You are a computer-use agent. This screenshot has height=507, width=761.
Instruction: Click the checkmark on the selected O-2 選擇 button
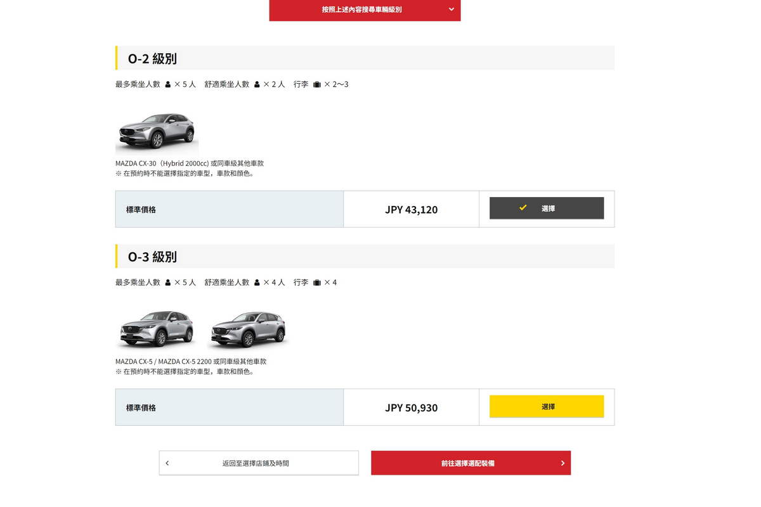[523, 208]
